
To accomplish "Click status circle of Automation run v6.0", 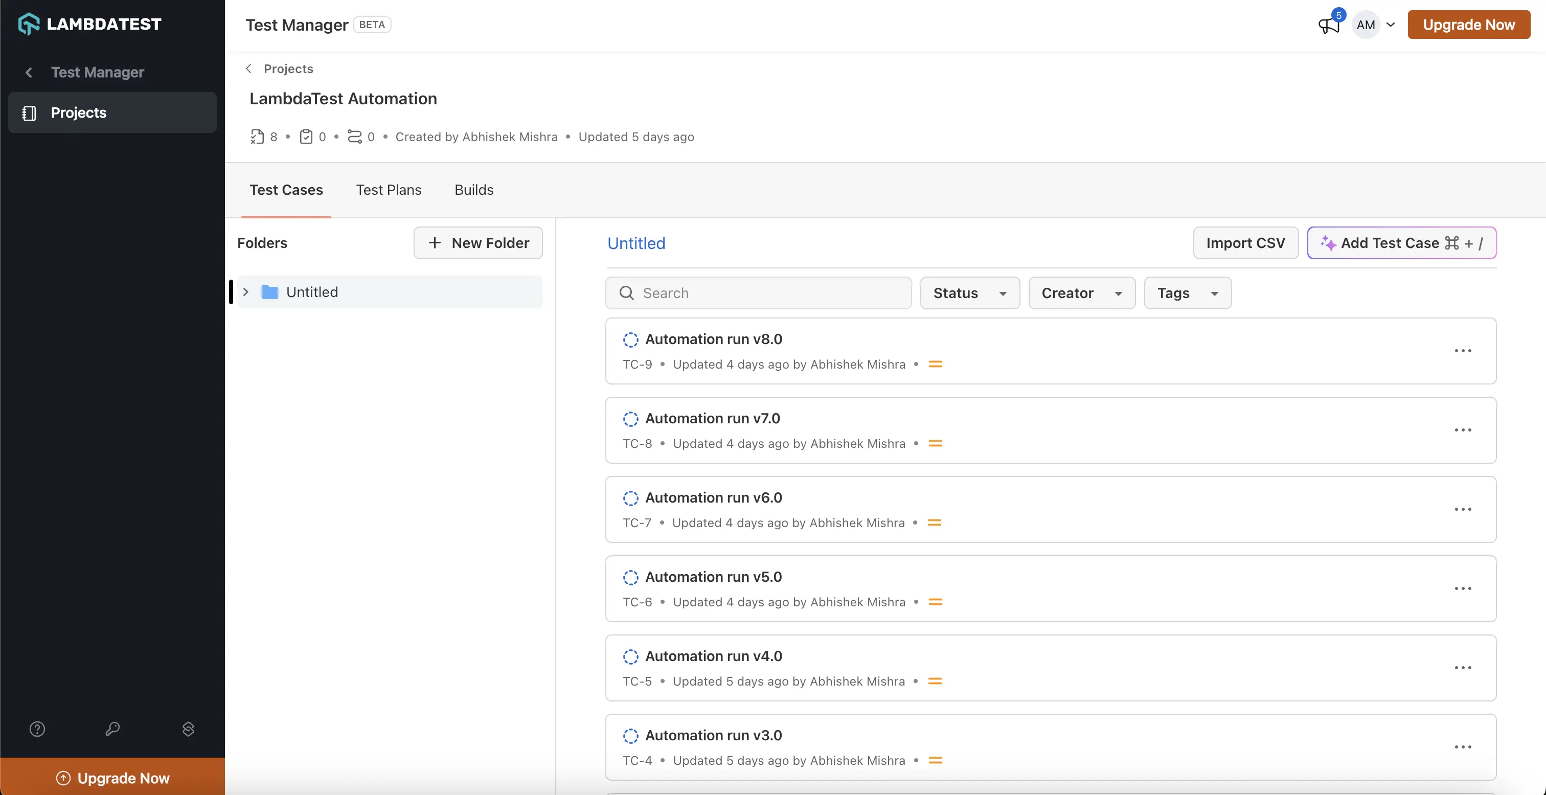I will [630, 498].
